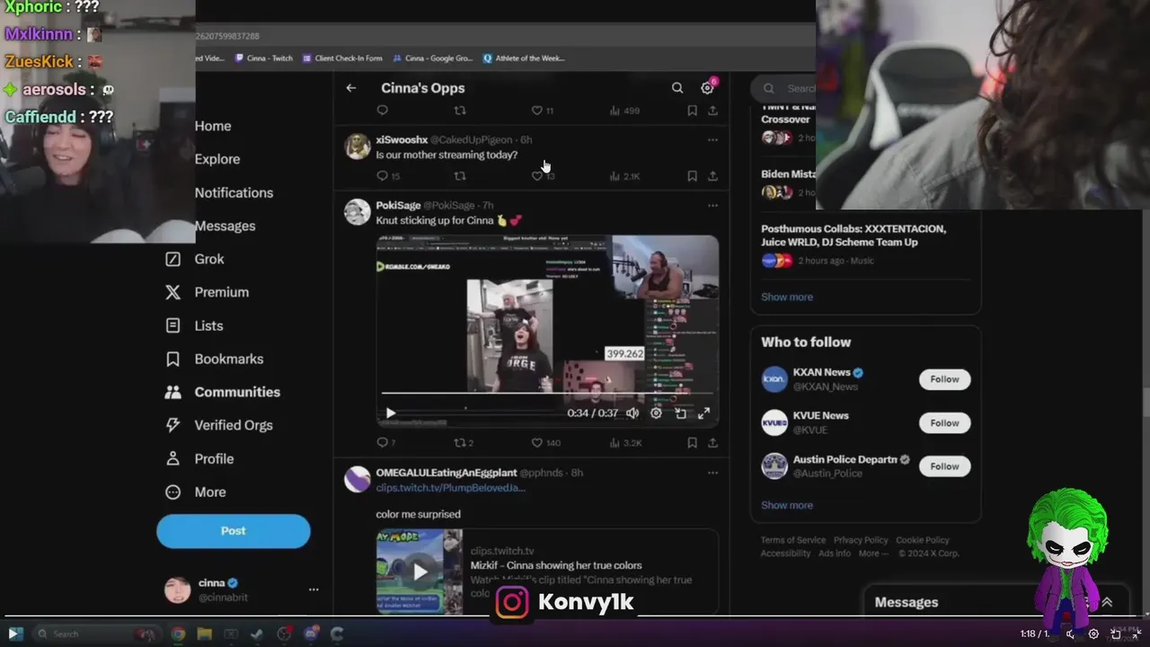
Task: Open File Explorer from the taskbar
Action: [204, 634]
